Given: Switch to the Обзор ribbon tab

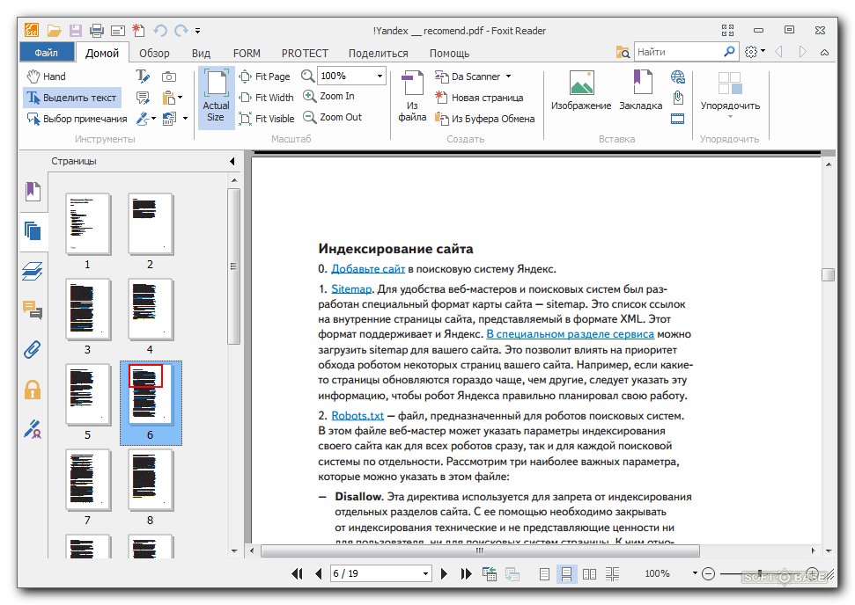Looking at the screenshot, I should click(x=154, y=53).
